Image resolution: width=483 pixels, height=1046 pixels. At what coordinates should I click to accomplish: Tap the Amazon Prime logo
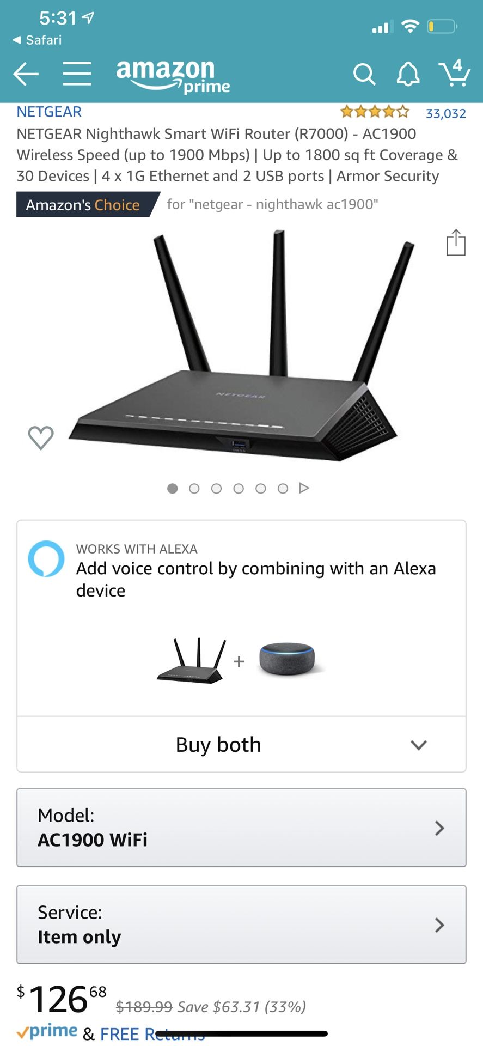(173, 76)
